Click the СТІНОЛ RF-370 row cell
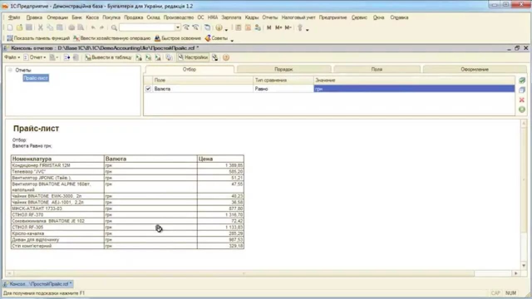The image size is (532, 299). (57, 215)
